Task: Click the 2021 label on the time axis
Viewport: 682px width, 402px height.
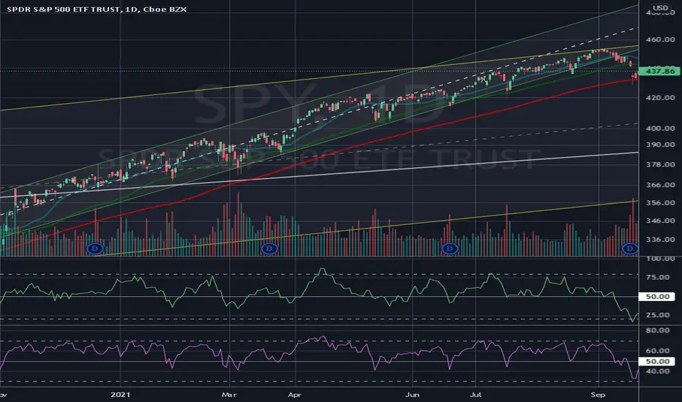Action: pyautogui.click(x=121, y=395)
